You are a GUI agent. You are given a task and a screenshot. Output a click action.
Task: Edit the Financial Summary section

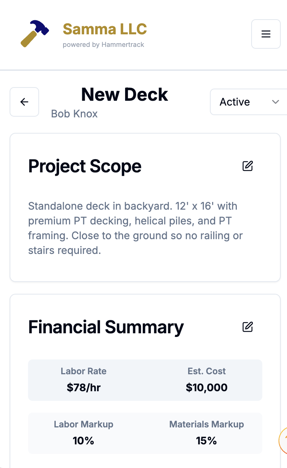point(248,327)
